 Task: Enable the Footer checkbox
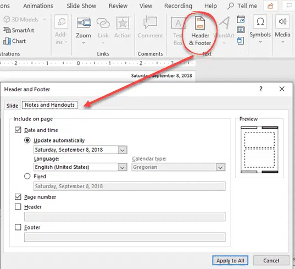pyautogui.click(x=18, y=227)
